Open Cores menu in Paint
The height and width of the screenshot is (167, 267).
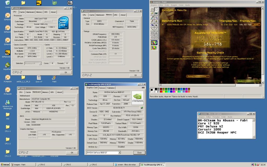pos(181,5)
